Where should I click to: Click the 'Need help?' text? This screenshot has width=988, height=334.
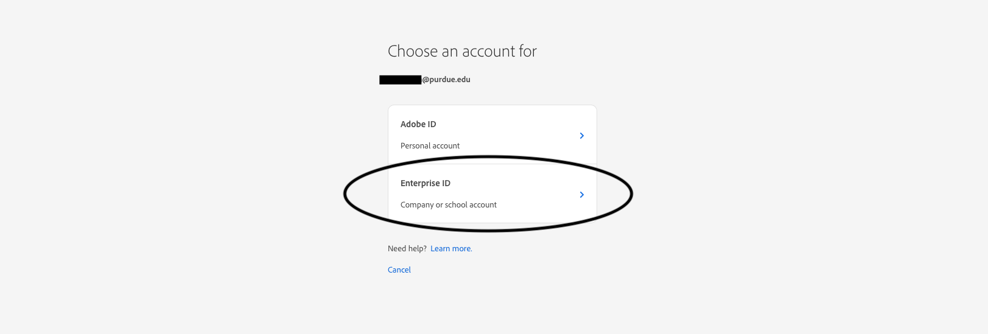click(407, 249)
